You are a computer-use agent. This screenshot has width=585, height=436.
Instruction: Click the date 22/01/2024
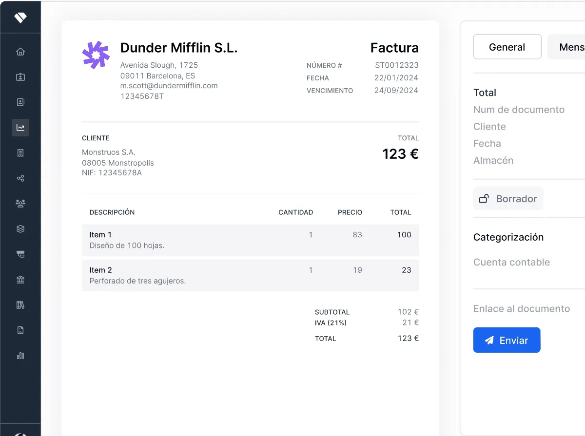coord(396,78)
